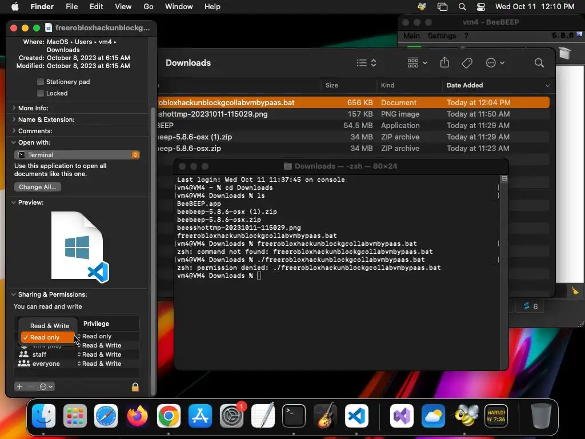Click the Tags icon in Finder toolbar
Image resolution: width=585 pixels, height=439 pixels.
467,63
